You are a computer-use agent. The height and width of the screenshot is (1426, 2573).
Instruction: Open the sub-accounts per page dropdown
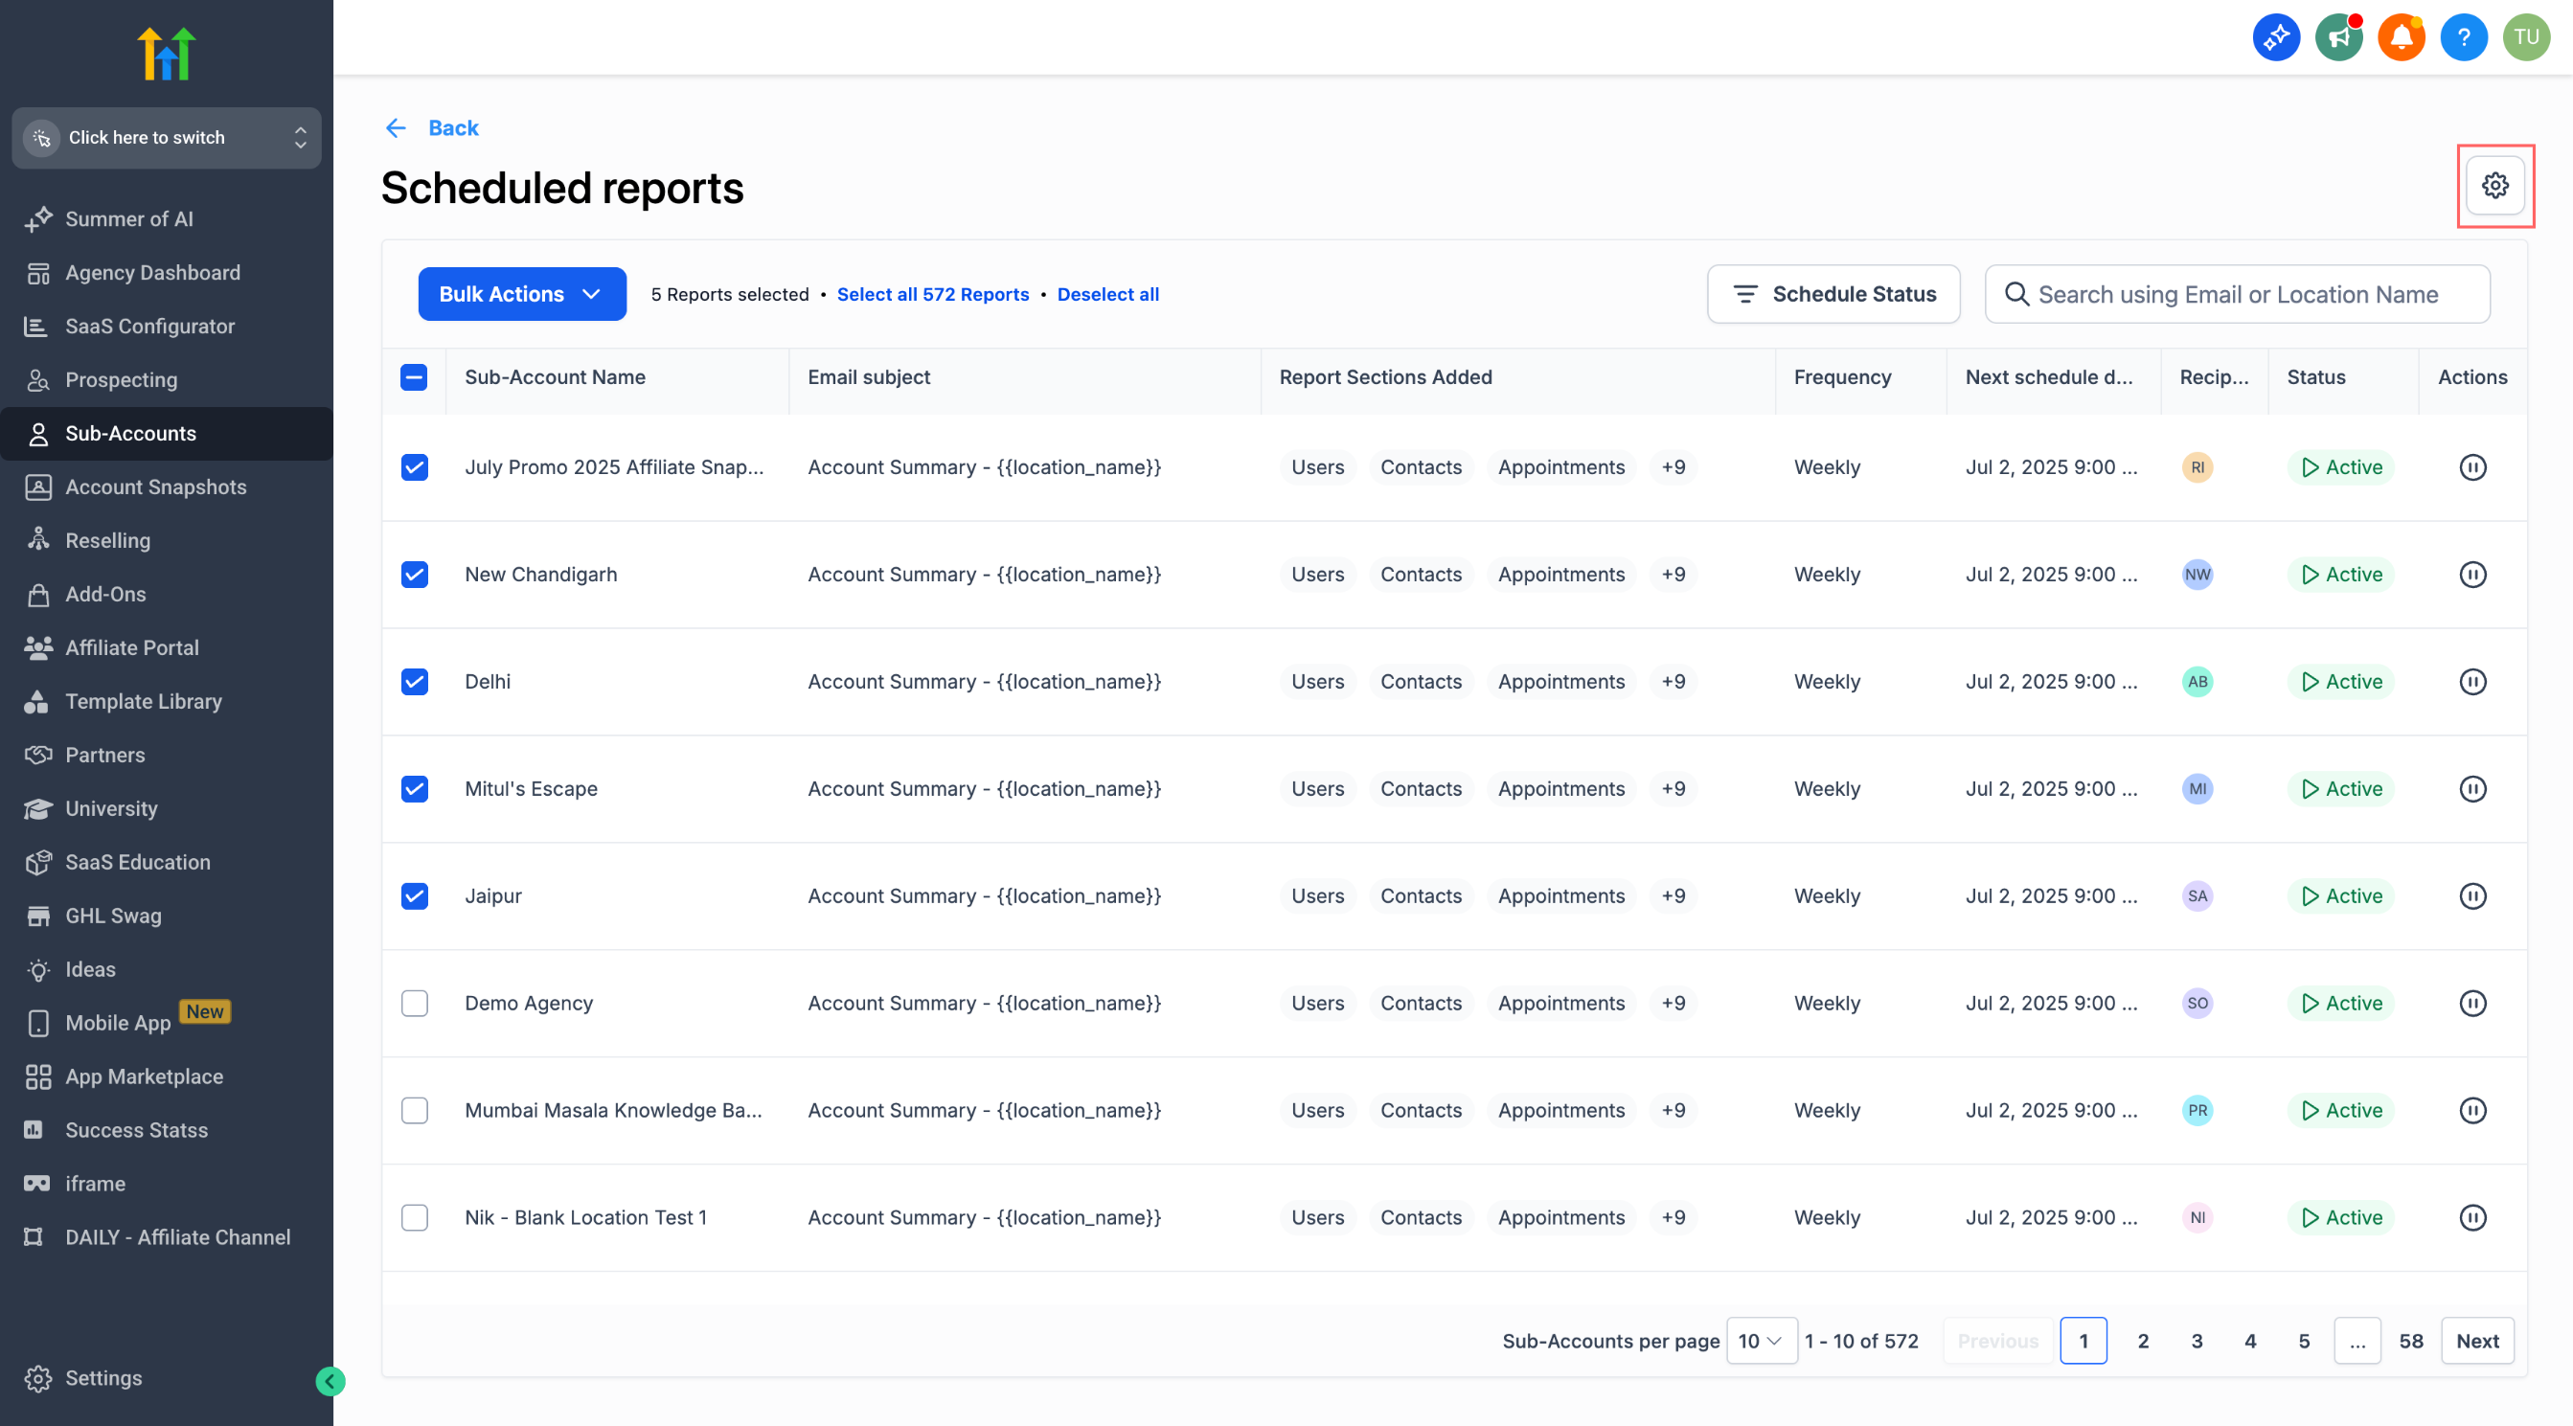[x=1760, y=1341]
